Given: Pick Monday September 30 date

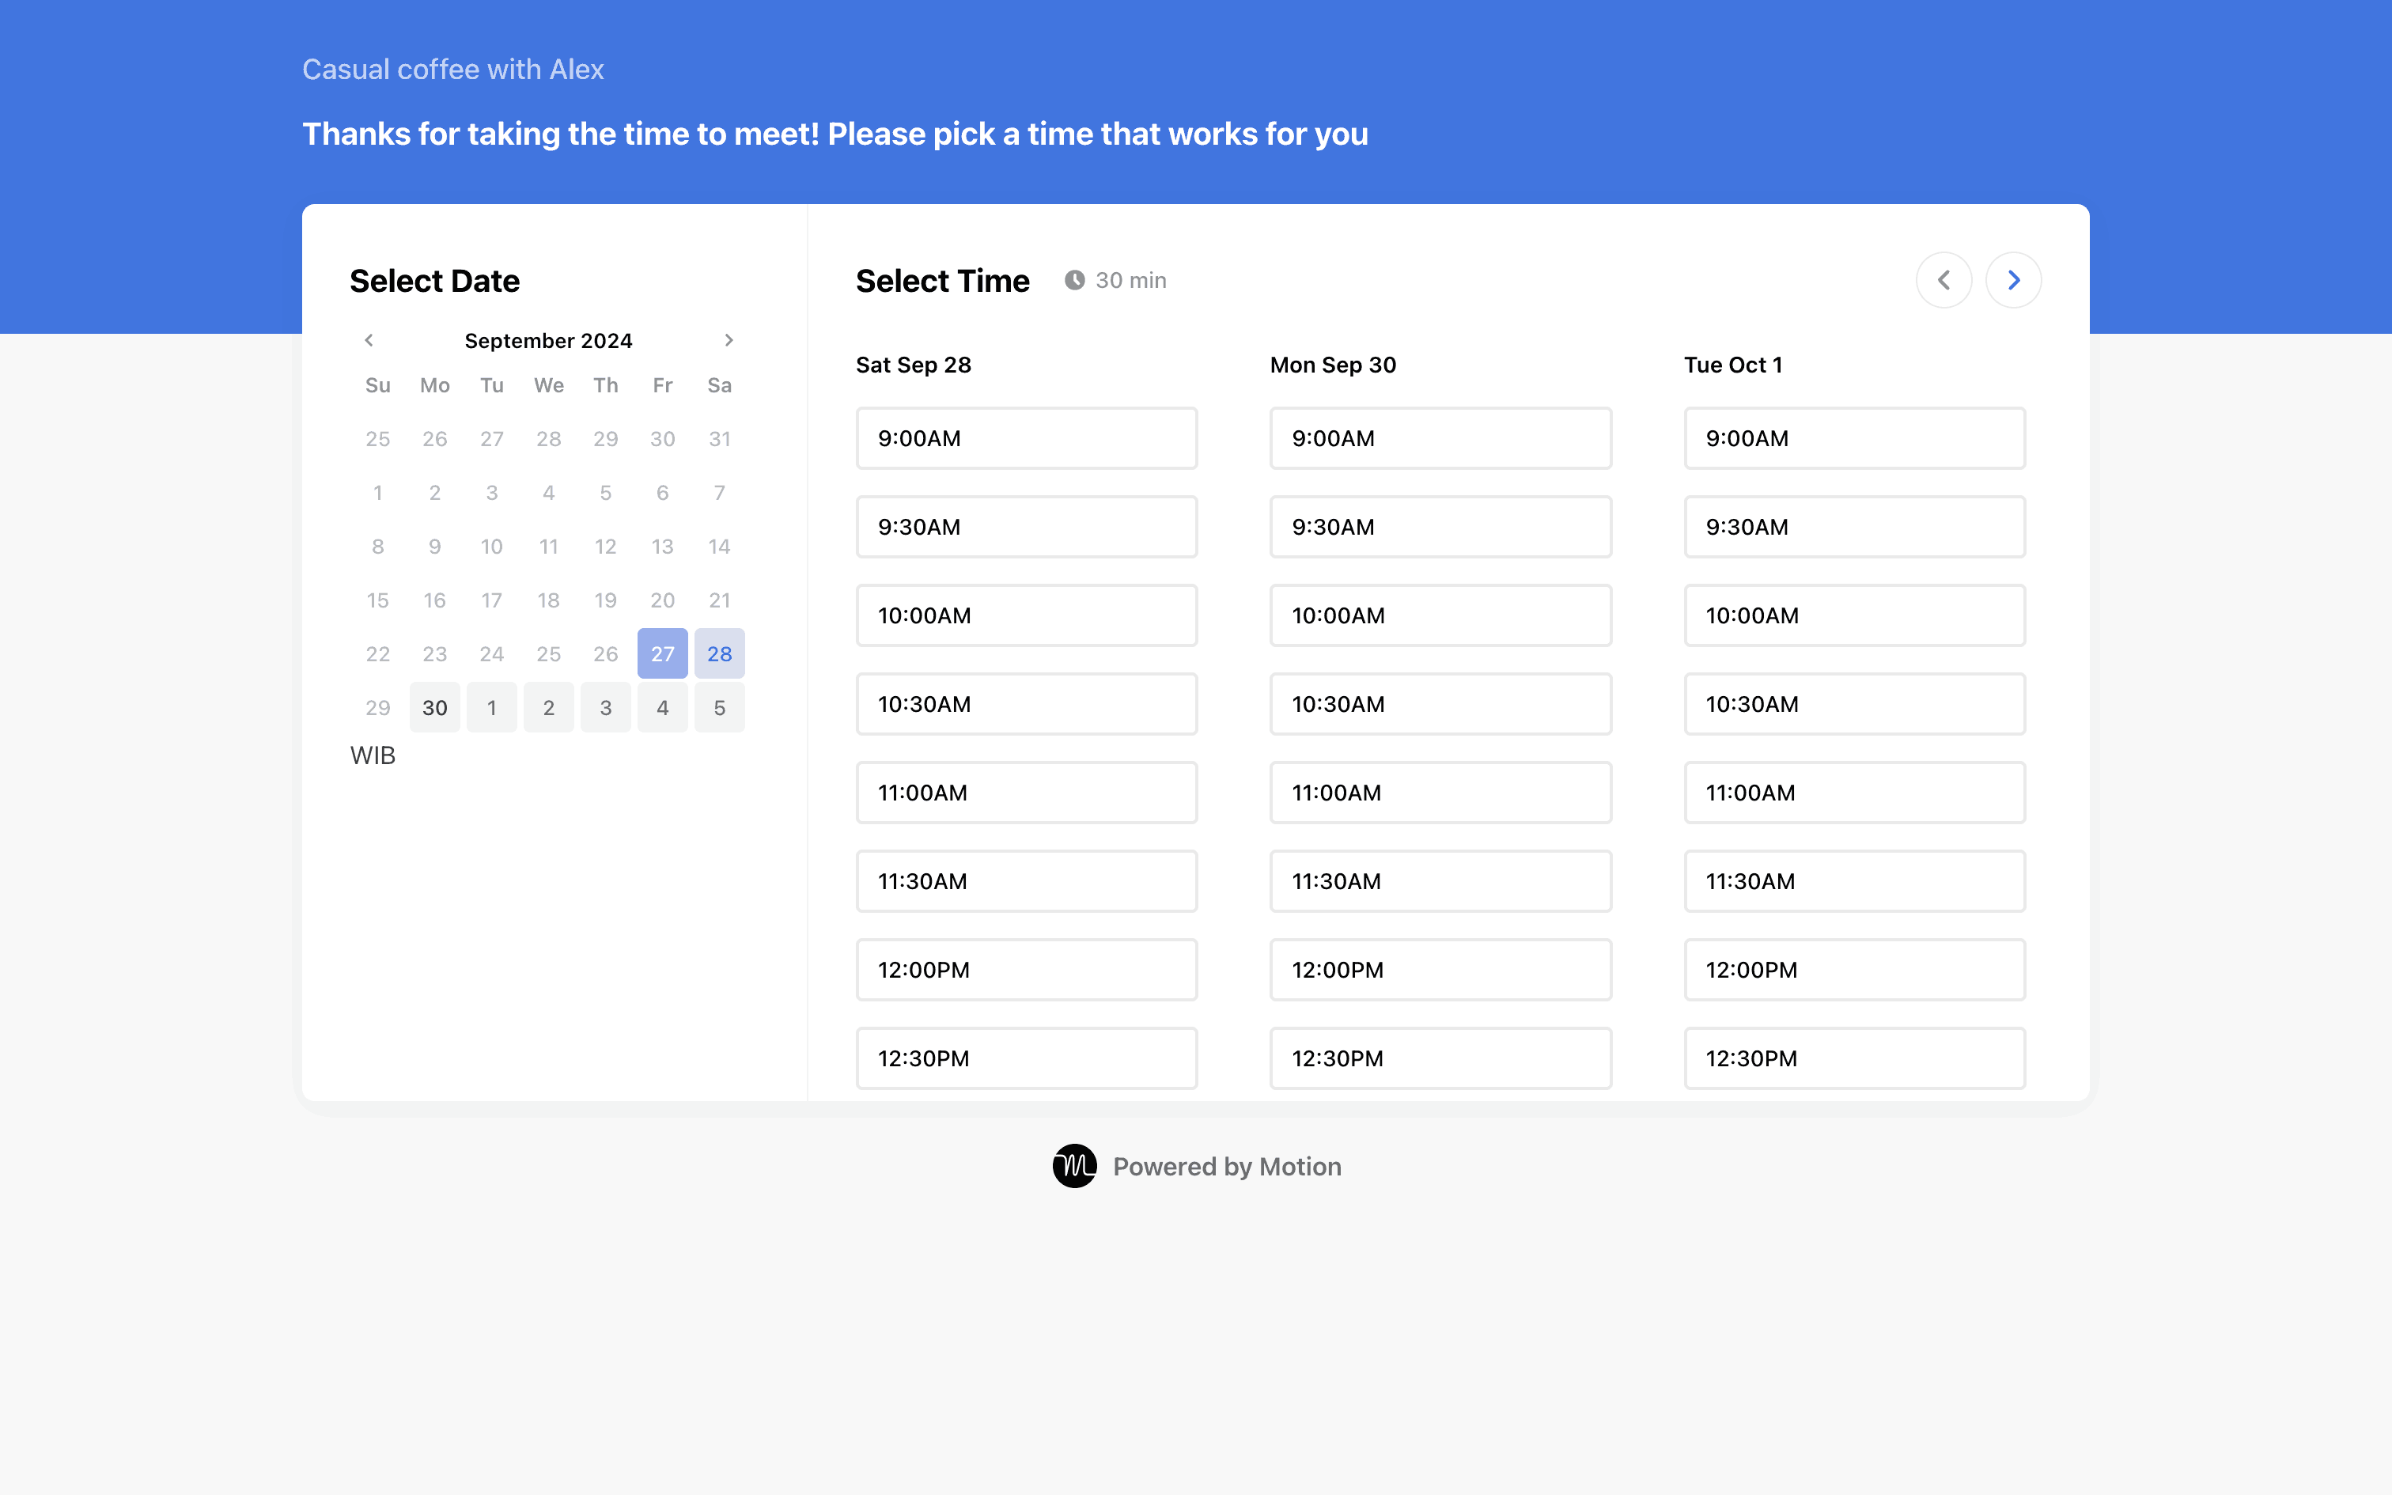Looking at the screenshot, I should (435, 708).
